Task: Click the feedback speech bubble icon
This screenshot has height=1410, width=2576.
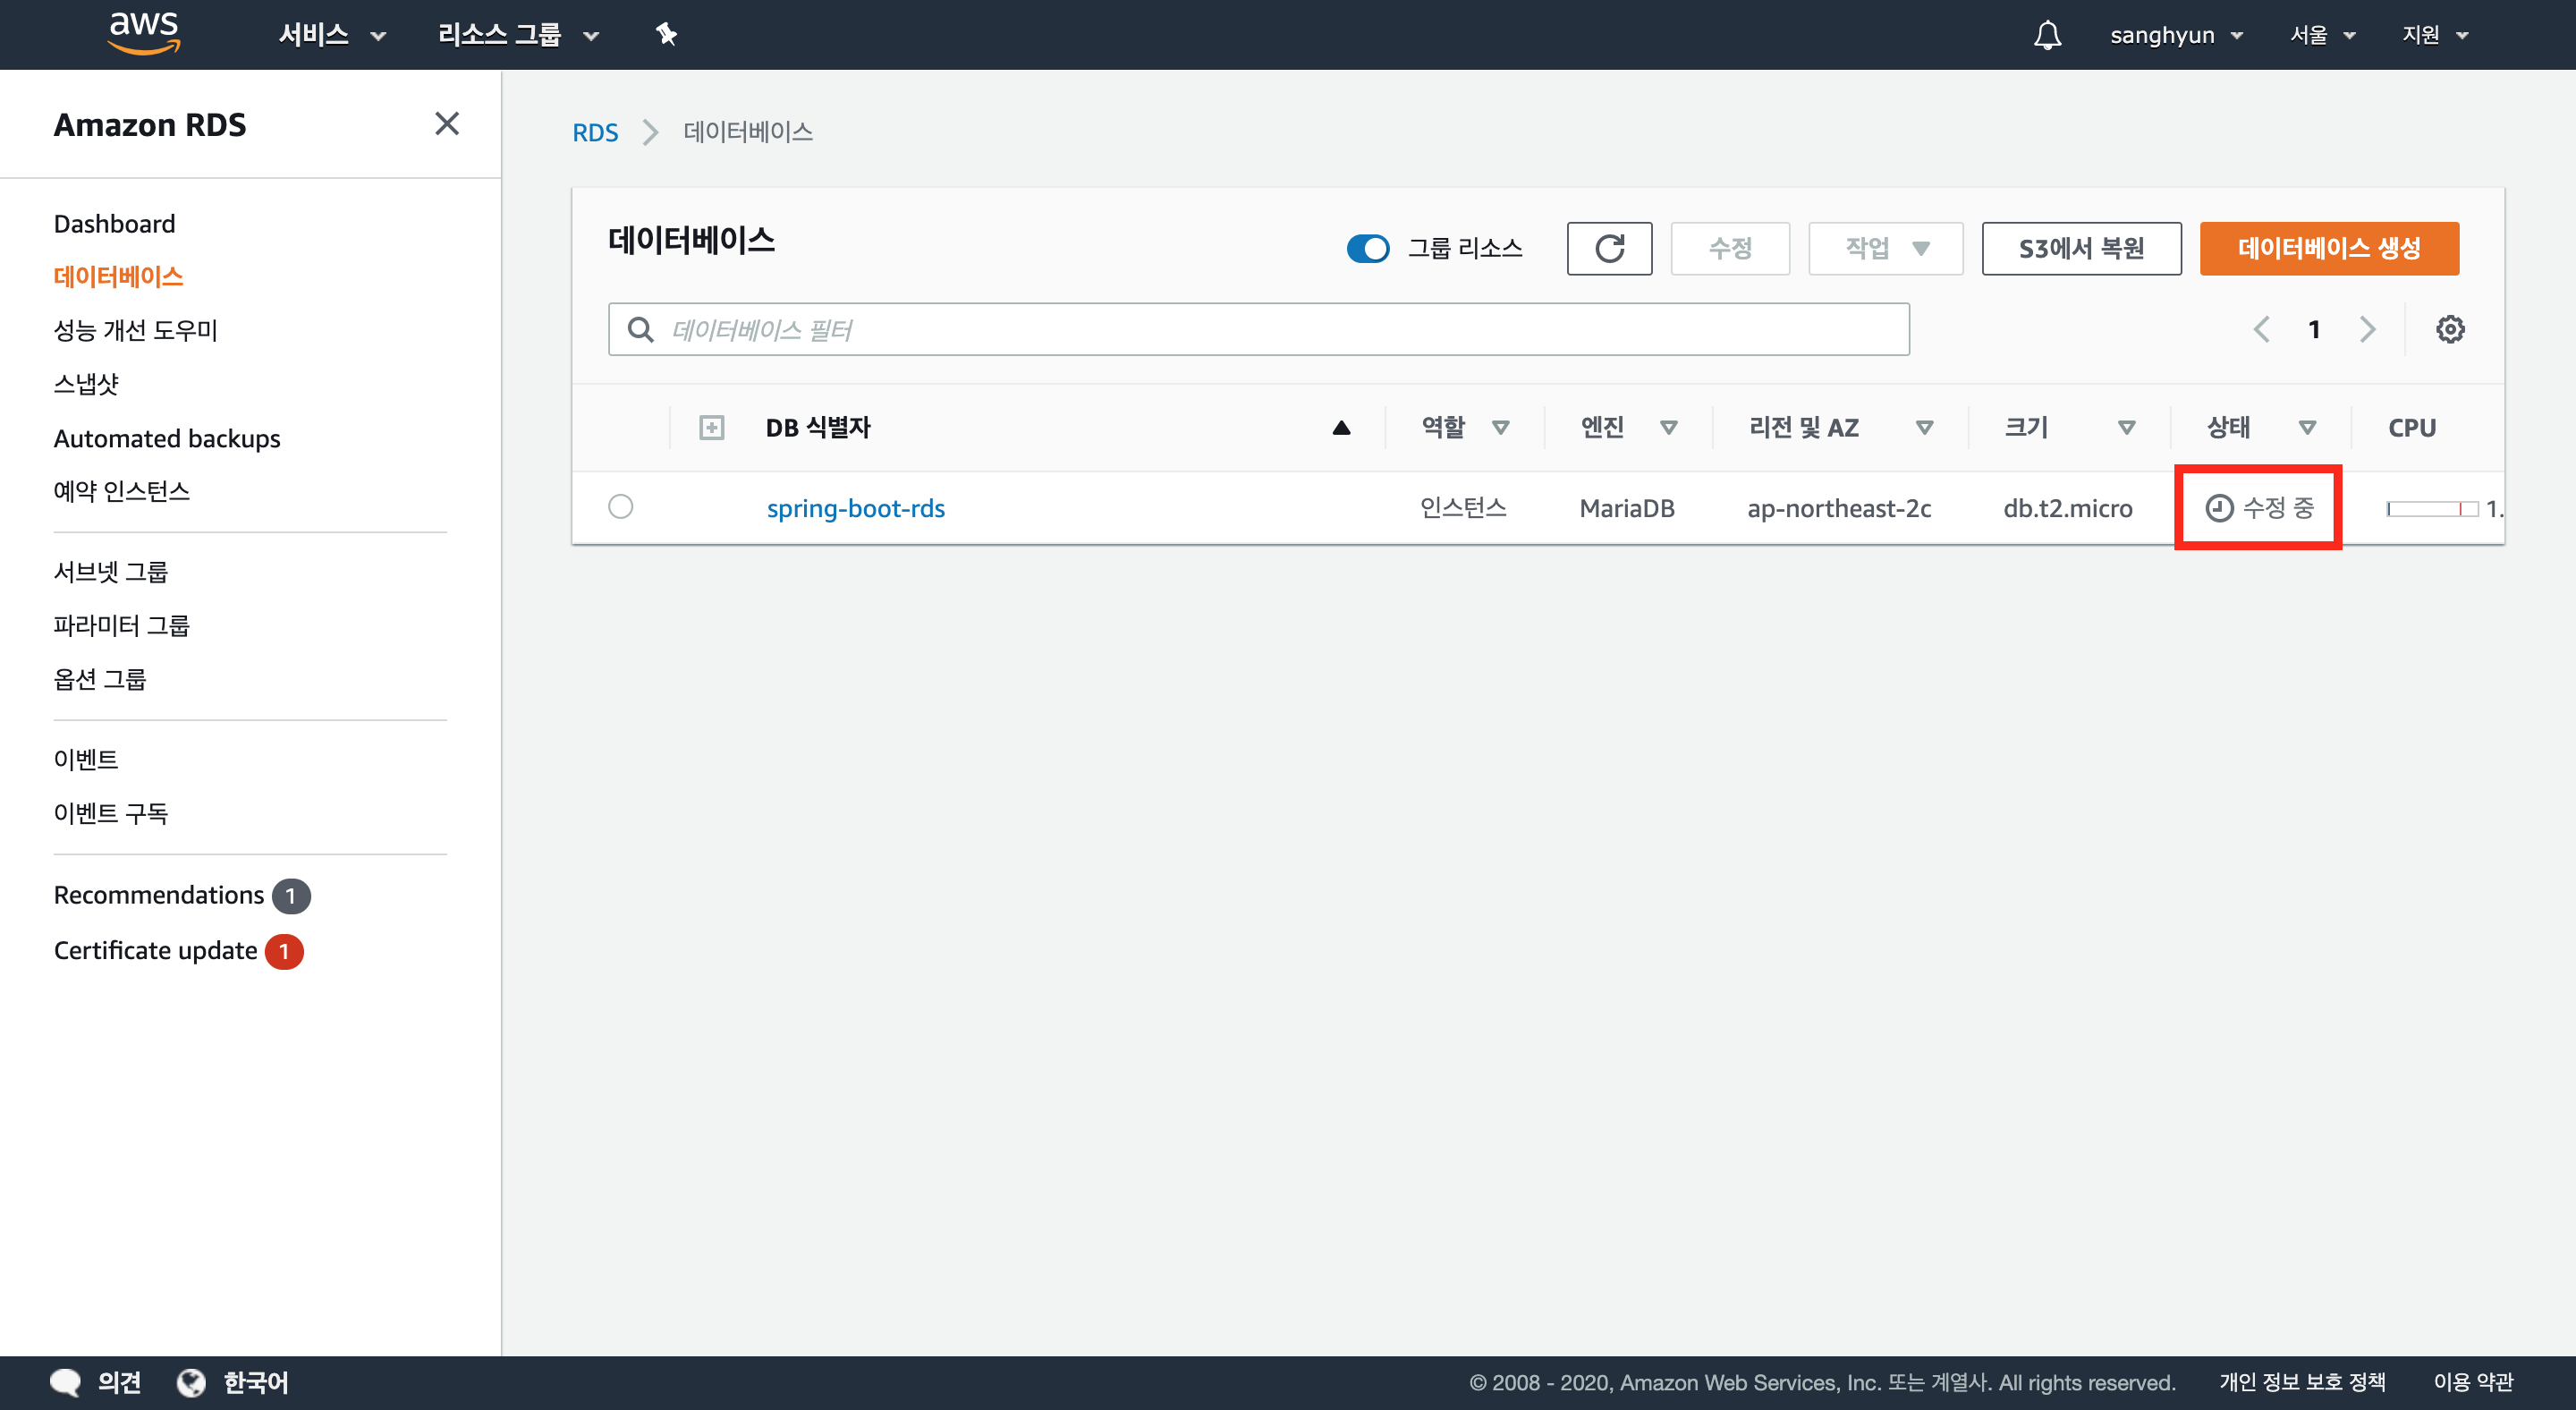Action: pyautogui.click(x=66, y=1382)
